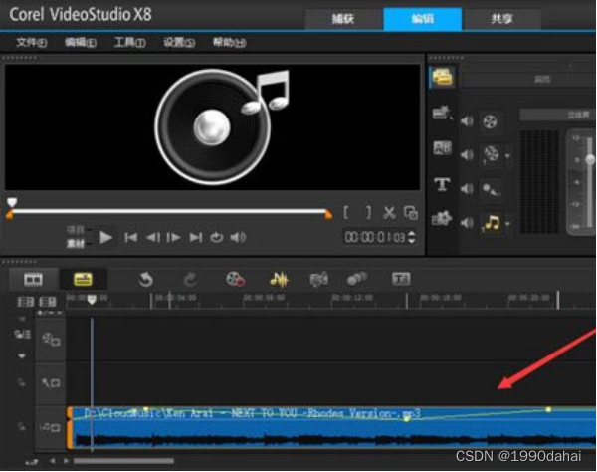597x472 pixels.
Task: Set mark-in with left bracket
Action: click(345, 212)
